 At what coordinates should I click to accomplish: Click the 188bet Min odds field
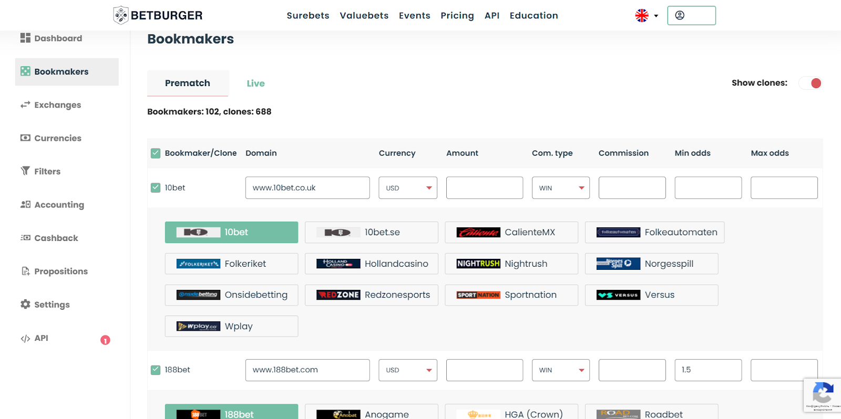(x=708, y=370)
